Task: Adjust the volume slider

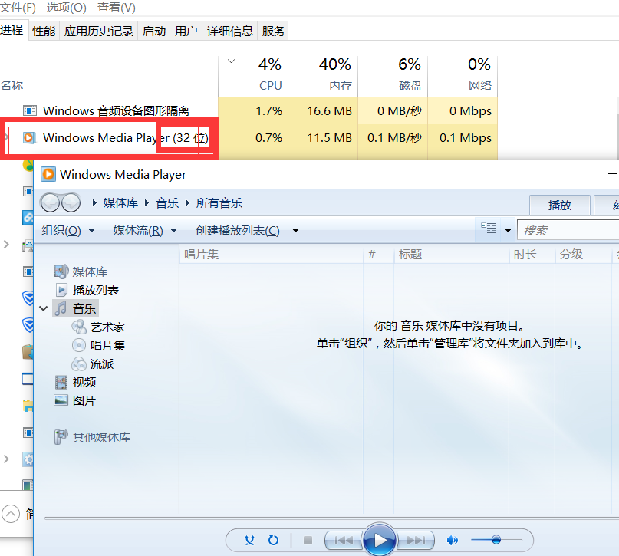Action: 496,540
